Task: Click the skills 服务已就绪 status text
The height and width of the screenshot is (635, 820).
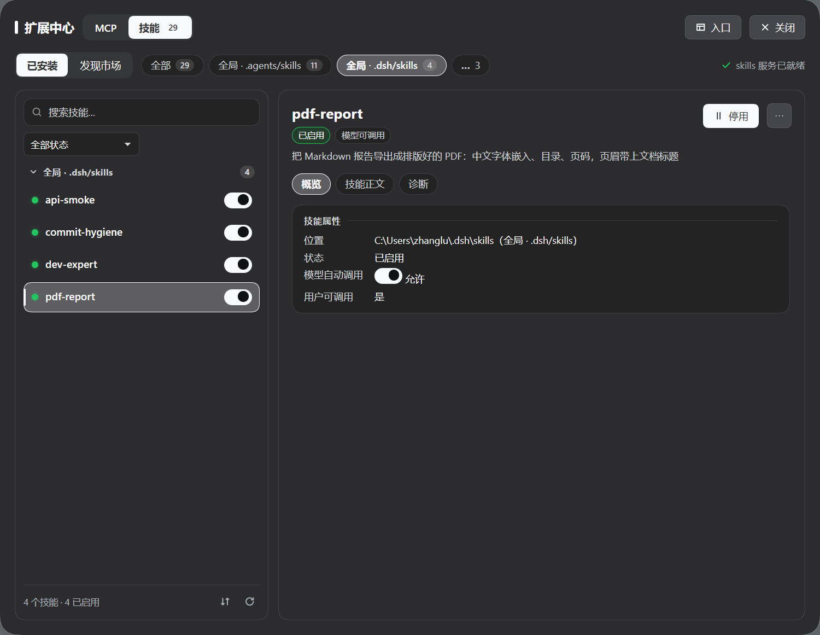Action: pyautogui.click(x=770, y=66)
